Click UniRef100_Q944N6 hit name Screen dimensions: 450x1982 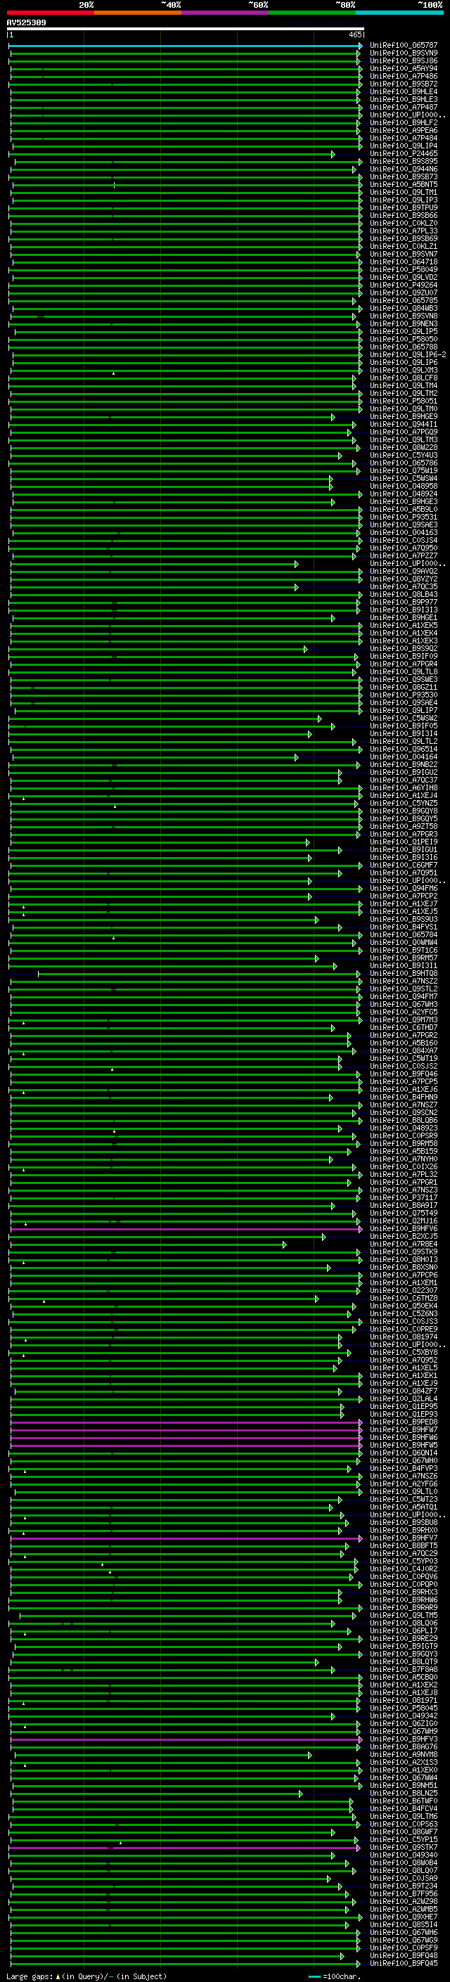click(403, 169)
